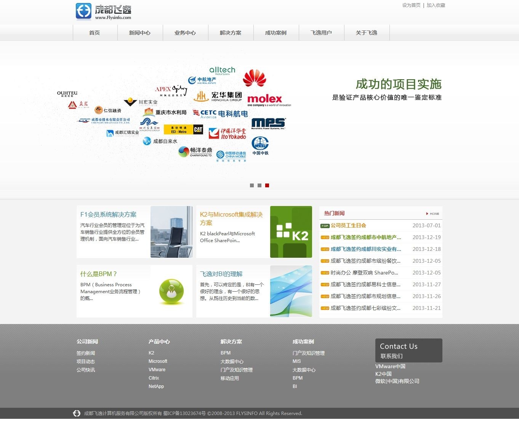Click the small Flysinfo icon in footer bar
The height and width of the screenshot is (423, 519).
(x=77, y=413)
